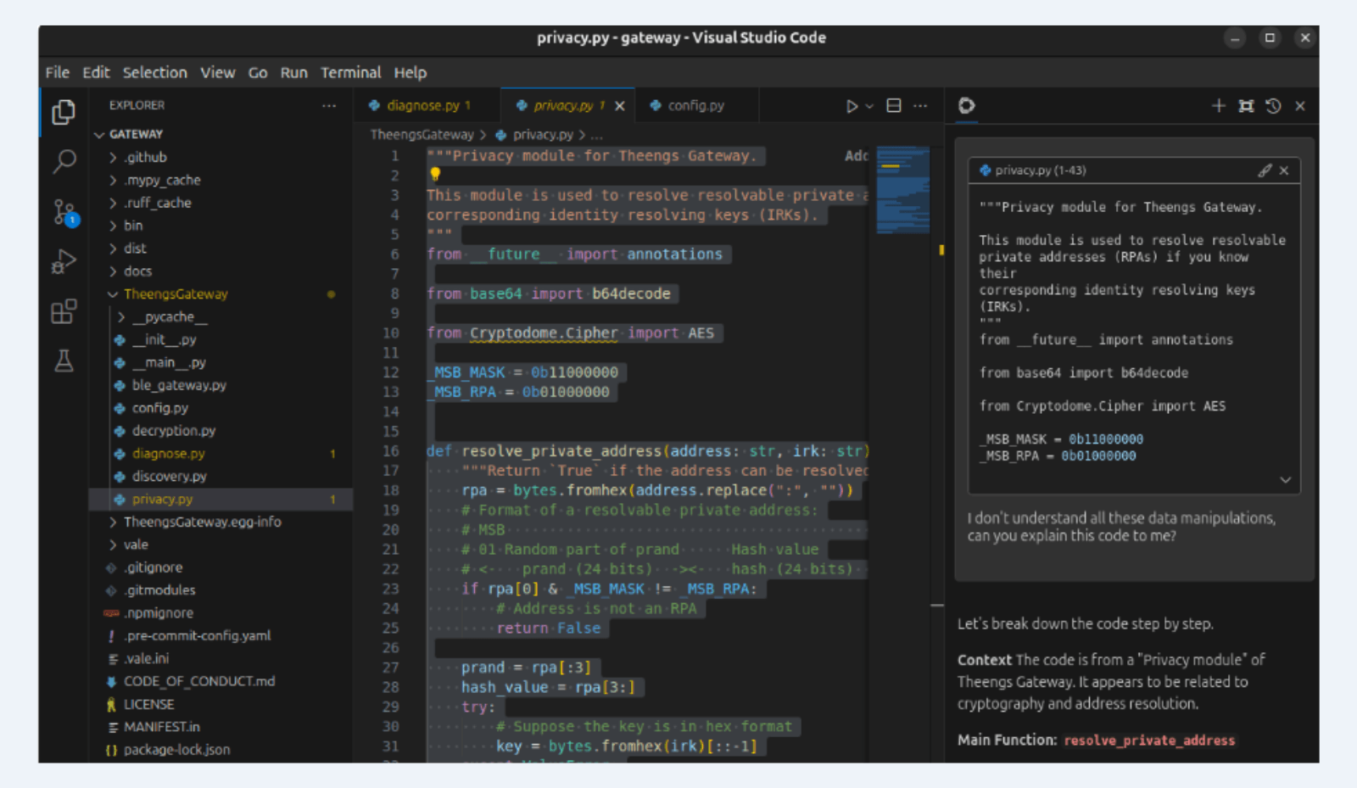Start a new chat with plus icon

(1219, 106)
